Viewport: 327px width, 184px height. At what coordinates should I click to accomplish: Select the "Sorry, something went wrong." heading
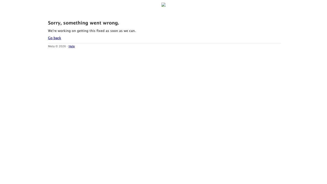coord(84,23)
